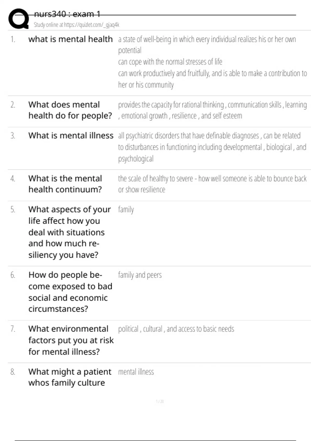
Task: Select question about environmental factors and risk
Action: 71,340
